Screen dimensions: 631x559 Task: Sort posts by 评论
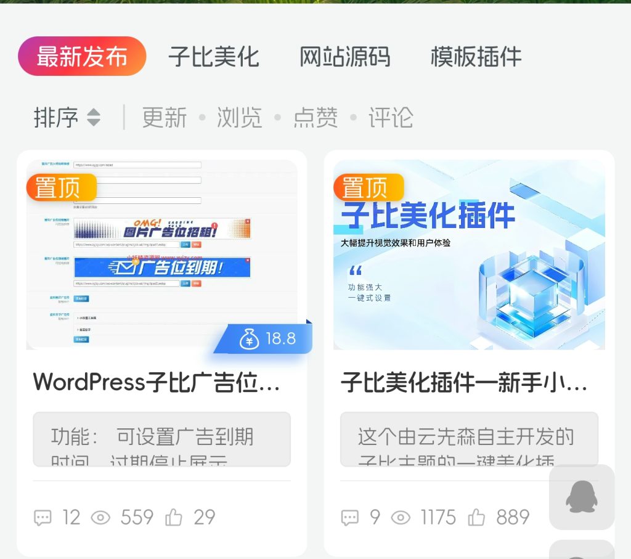[390, 117]
